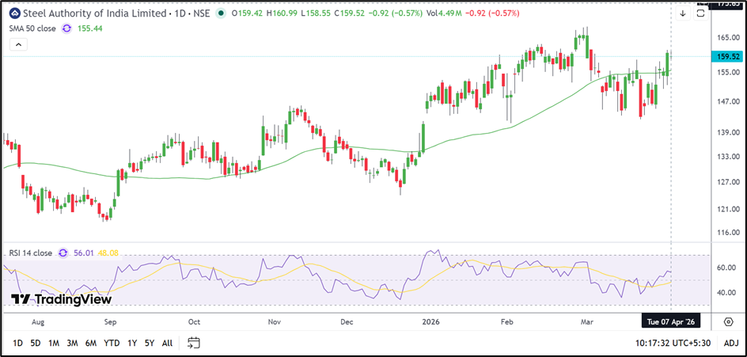This screenshot has height=357, width=747.
Task: Click the down arrow icon at top right
Action: (x=683, y=13)
